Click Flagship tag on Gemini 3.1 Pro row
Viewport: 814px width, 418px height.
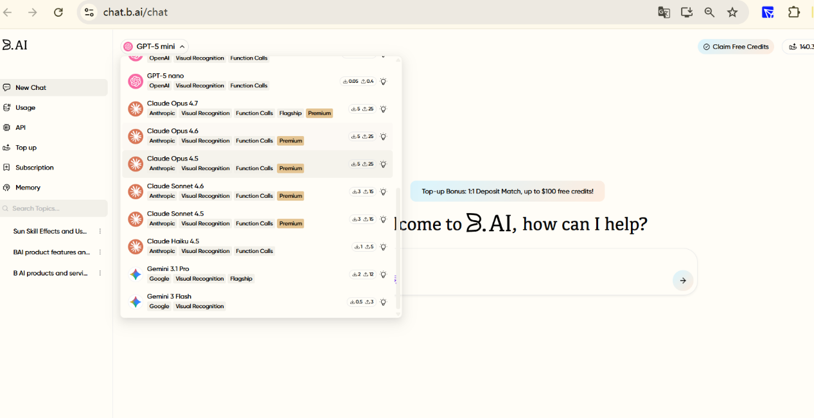[241, 279]
